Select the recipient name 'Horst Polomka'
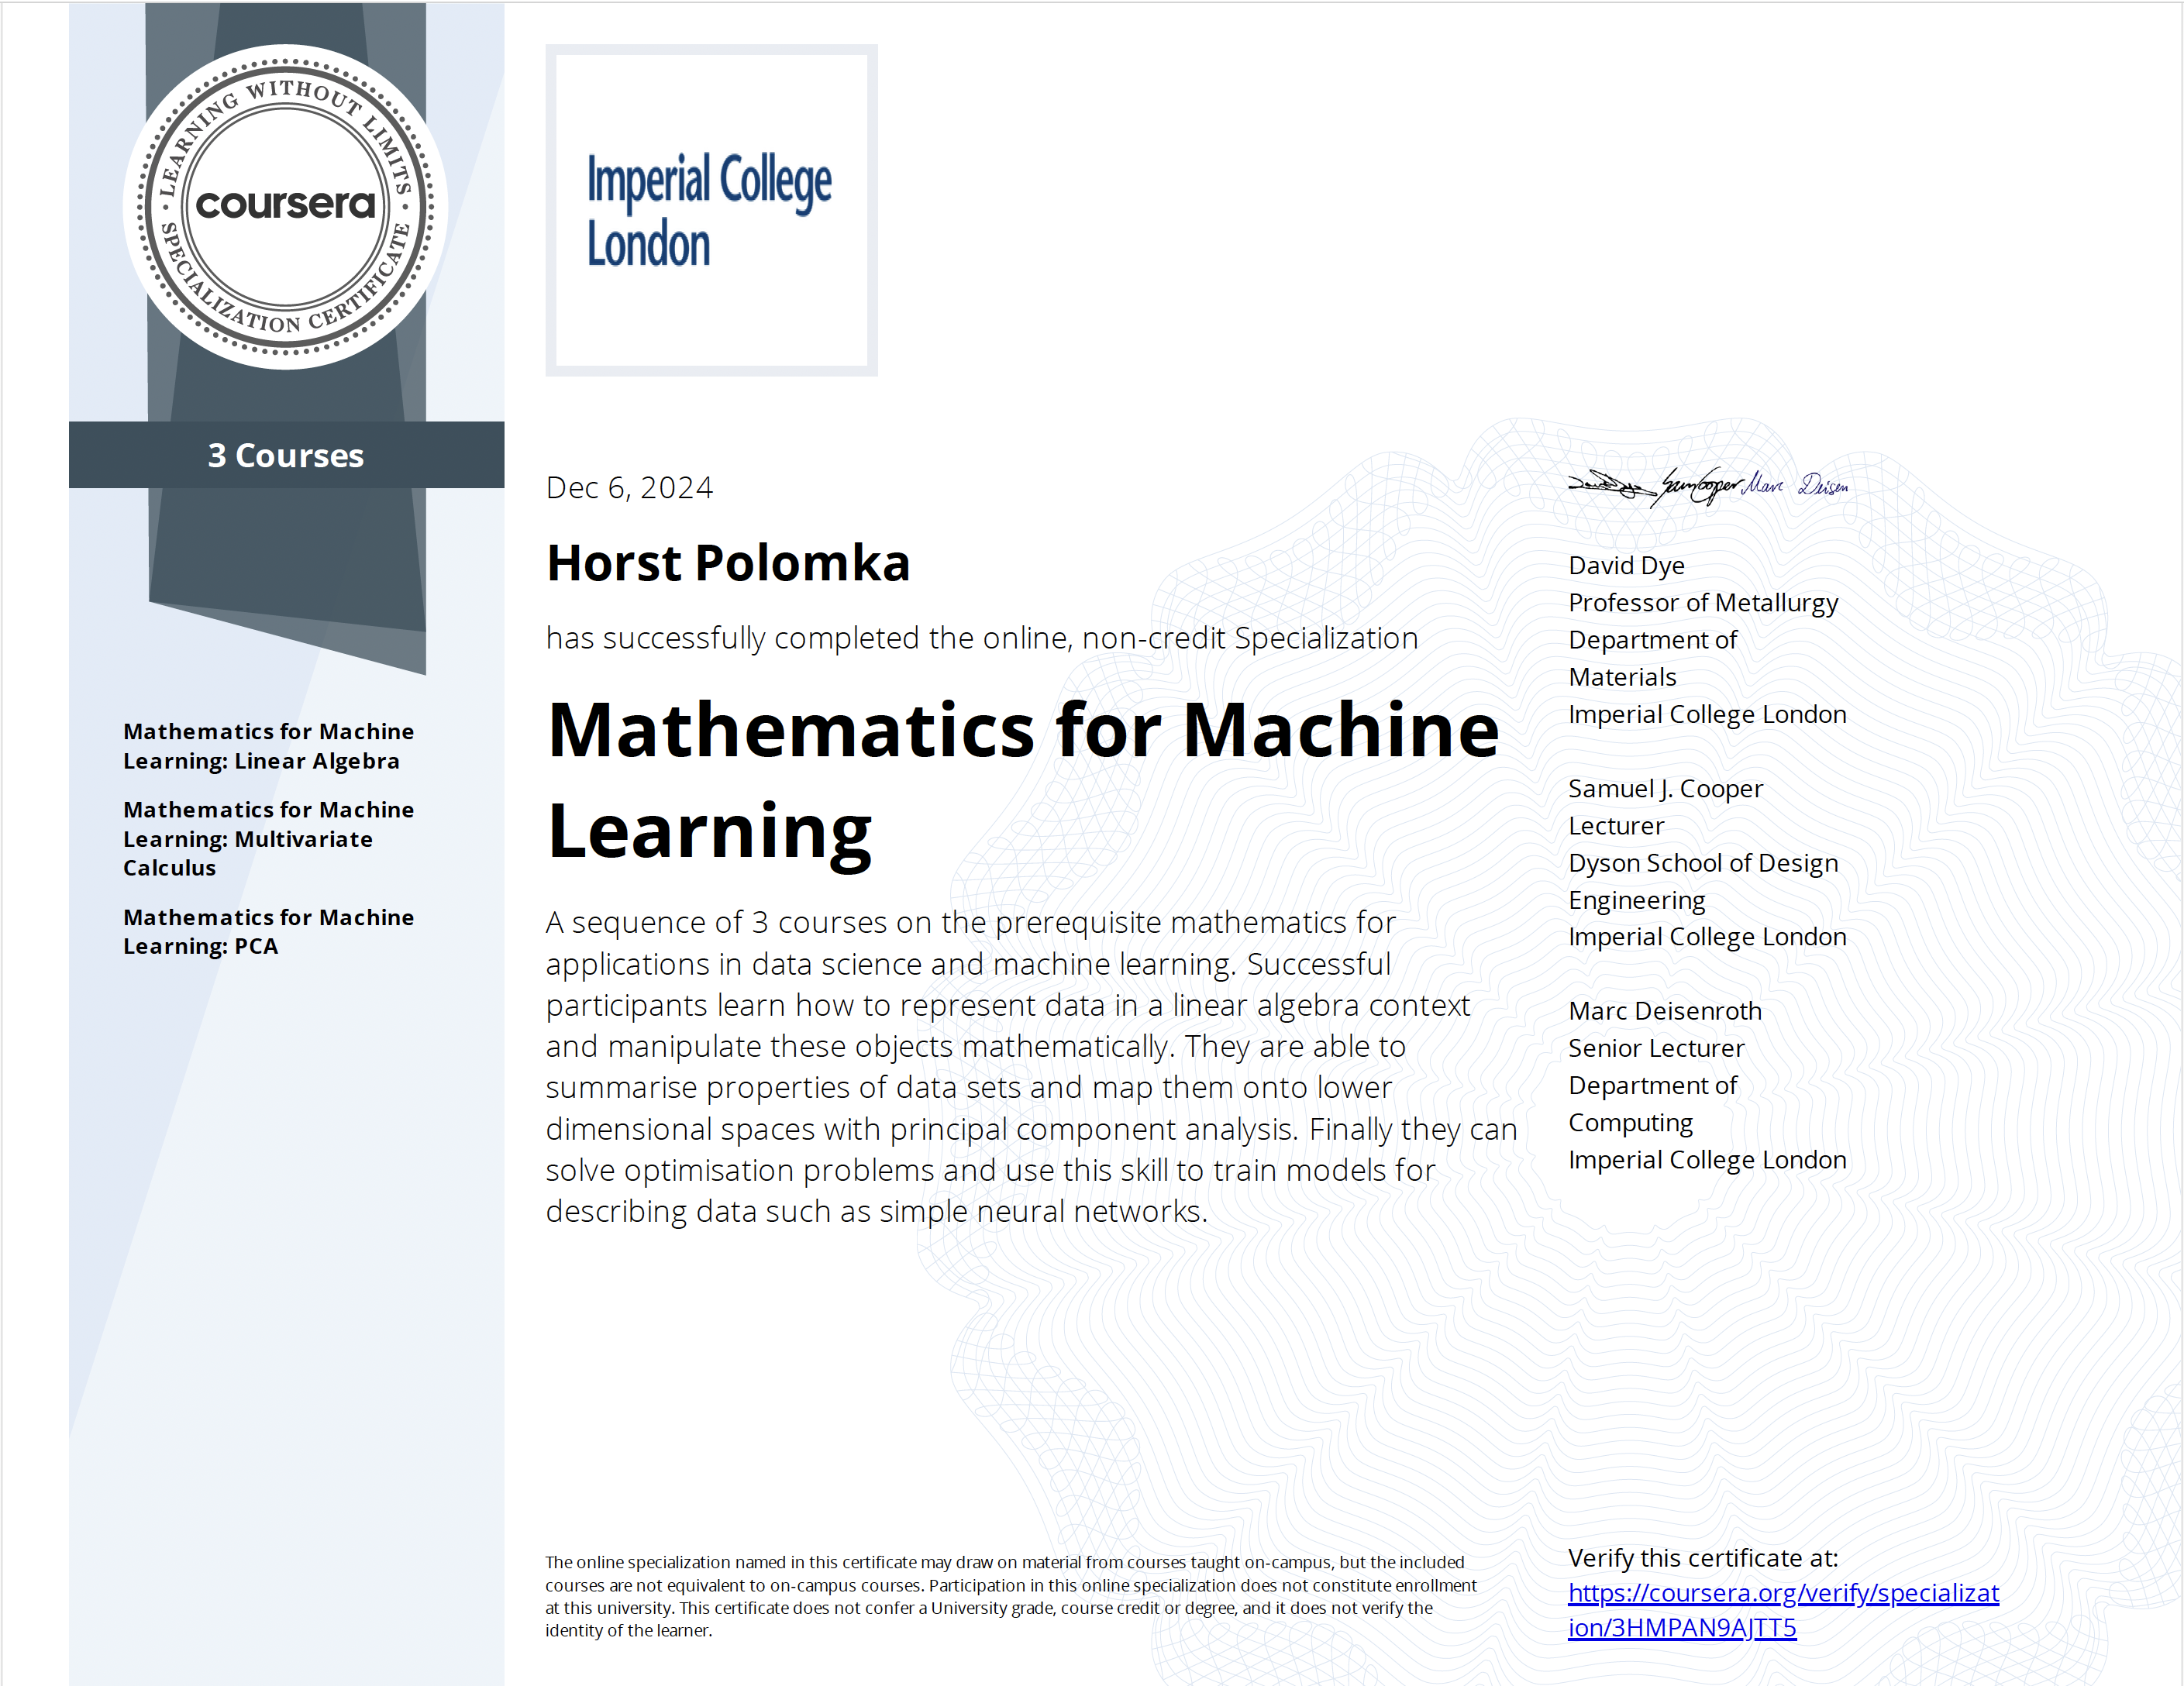This screenshot has width=2184, height=1686. coord(728,562)
